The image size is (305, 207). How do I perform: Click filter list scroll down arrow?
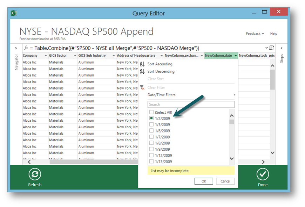232,158
